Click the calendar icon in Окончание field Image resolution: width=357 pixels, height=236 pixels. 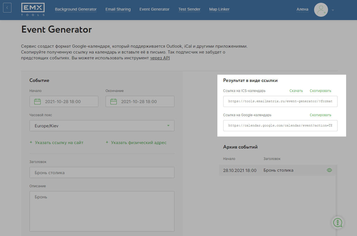click(113, 102)
